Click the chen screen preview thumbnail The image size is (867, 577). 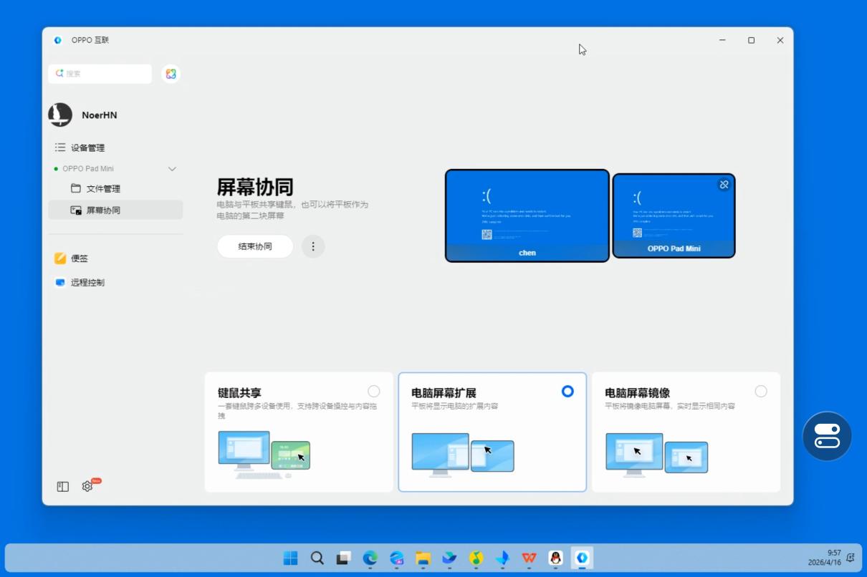point(527,215)
